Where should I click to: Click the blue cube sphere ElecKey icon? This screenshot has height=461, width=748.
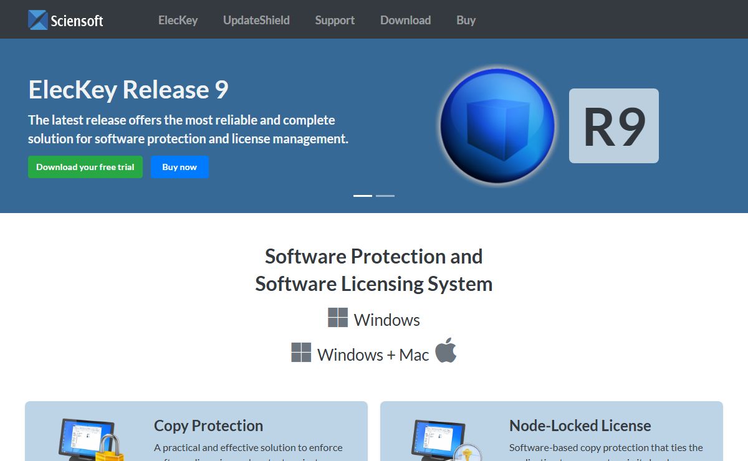pos(497,126)
